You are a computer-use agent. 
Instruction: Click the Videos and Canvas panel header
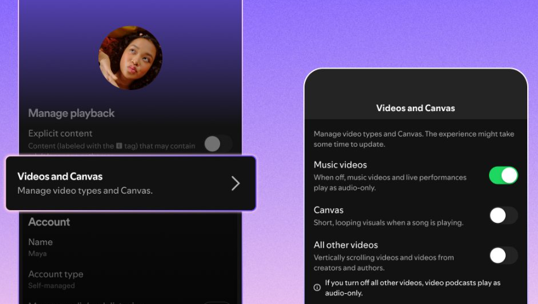[416, 108]
